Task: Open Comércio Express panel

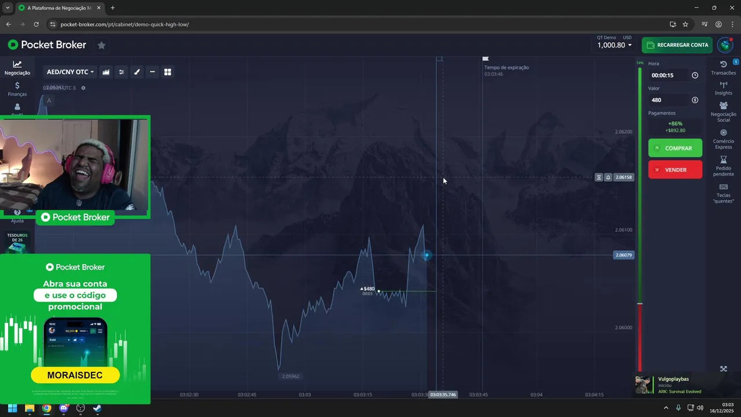Action: click(724, 139)
